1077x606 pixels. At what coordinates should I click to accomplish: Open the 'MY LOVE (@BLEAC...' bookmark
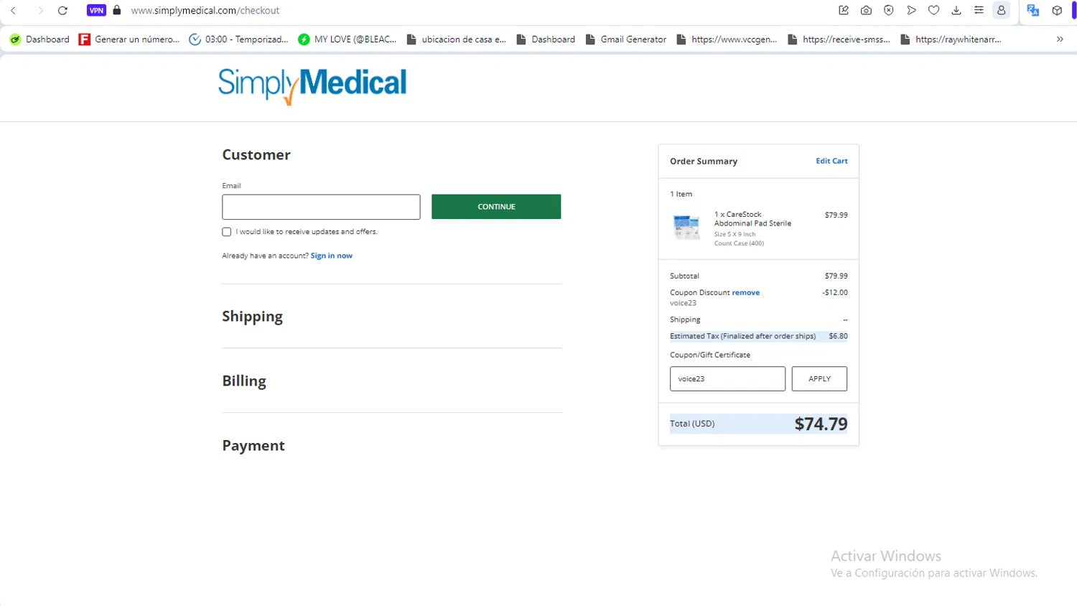click(x=348, y=39)
